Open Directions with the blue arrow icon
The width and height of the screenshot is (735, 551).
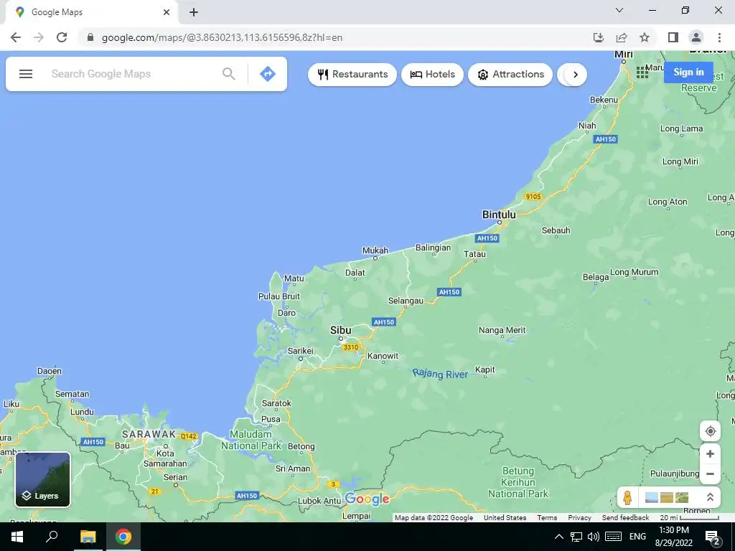click(268, 74)
